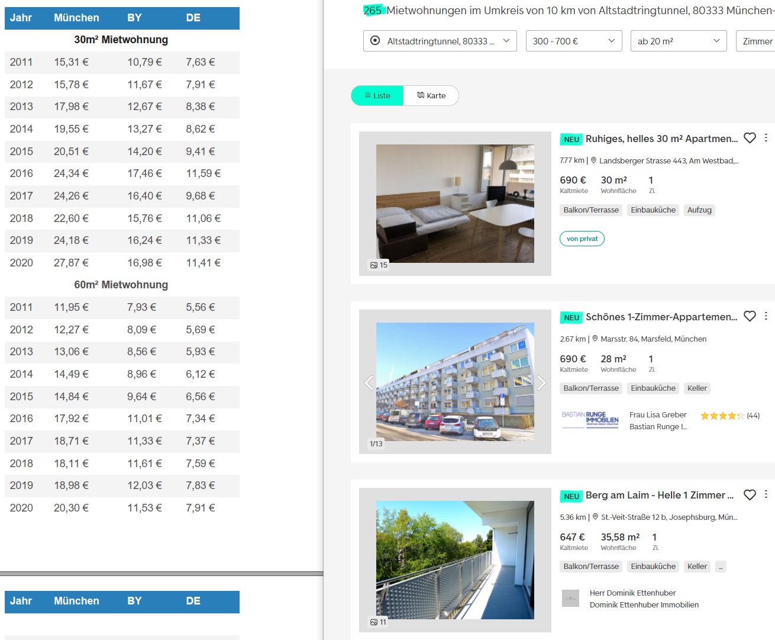Image resolution: width=775 pixels, height=640 pixels.
Task: Open the building photo of Marsstr. 84 listing
Action: [x=455, y=382]
